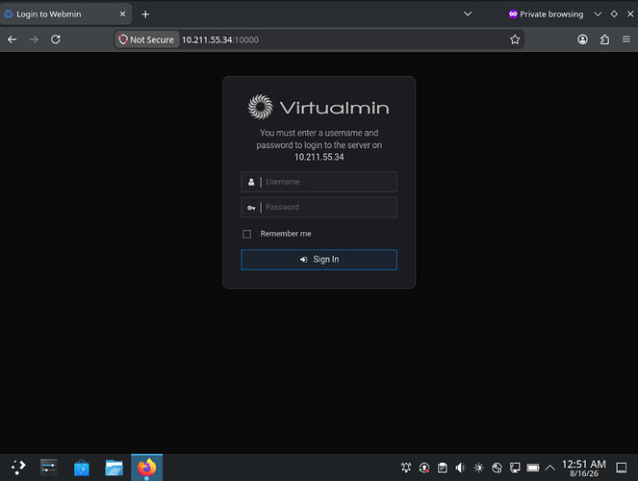
Task: Open the Dolphin file manager taskbar icon
Action: point(114,468)
